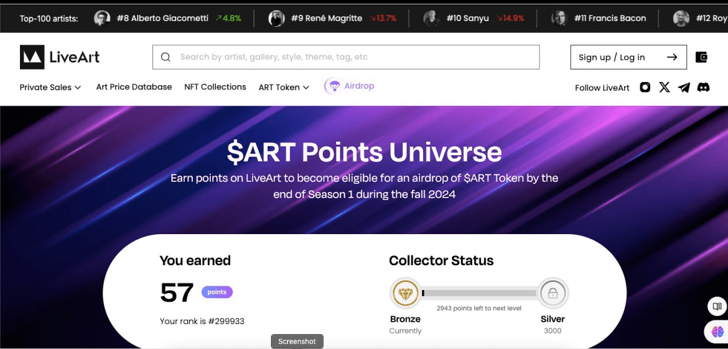Open #11 Francis Bacon artist link

[x=610, y=19]
